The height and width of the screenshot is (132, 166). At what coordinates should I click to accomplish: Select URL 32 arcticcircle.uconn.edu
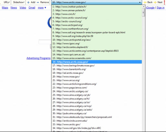click(97, 121)
